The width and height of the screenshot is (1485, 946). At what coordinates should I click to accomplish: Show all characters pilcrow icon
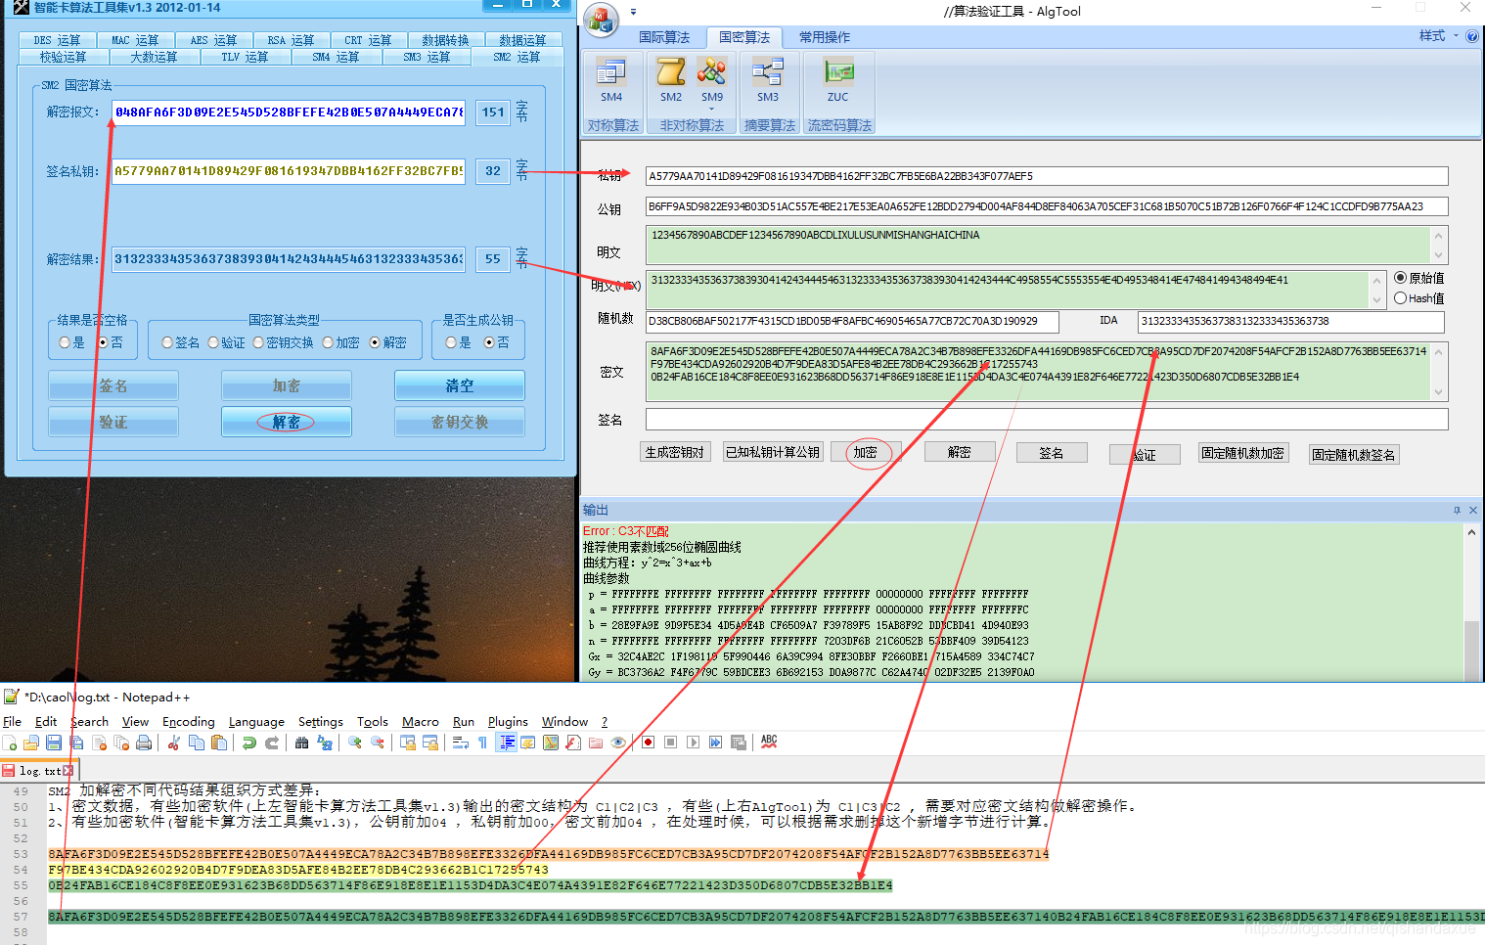pos(482,743)
